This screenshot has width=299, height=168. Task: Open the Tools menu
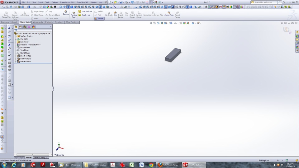pos(47,2)
